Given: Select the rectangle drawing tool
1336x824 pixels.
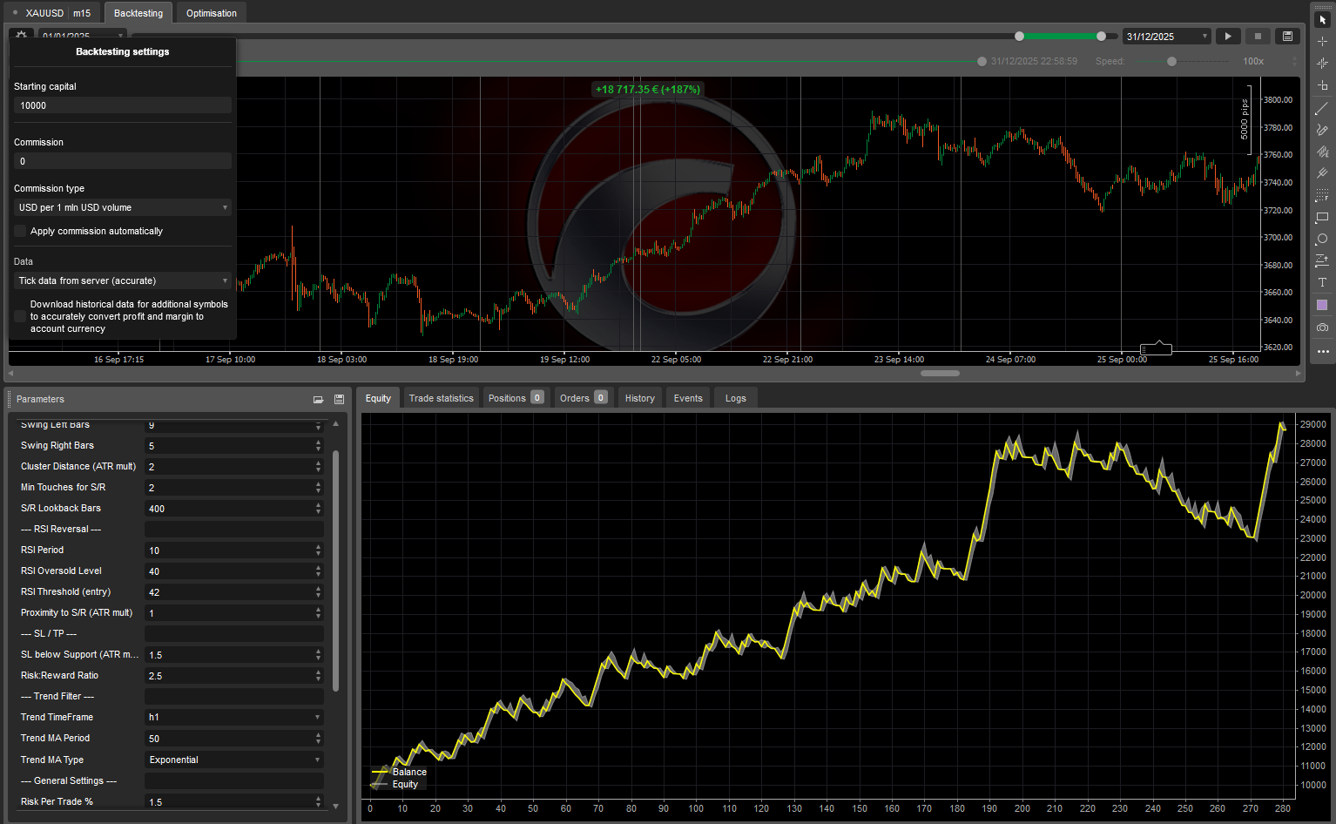Looking at the screenshot, I should click(1322, 217).
